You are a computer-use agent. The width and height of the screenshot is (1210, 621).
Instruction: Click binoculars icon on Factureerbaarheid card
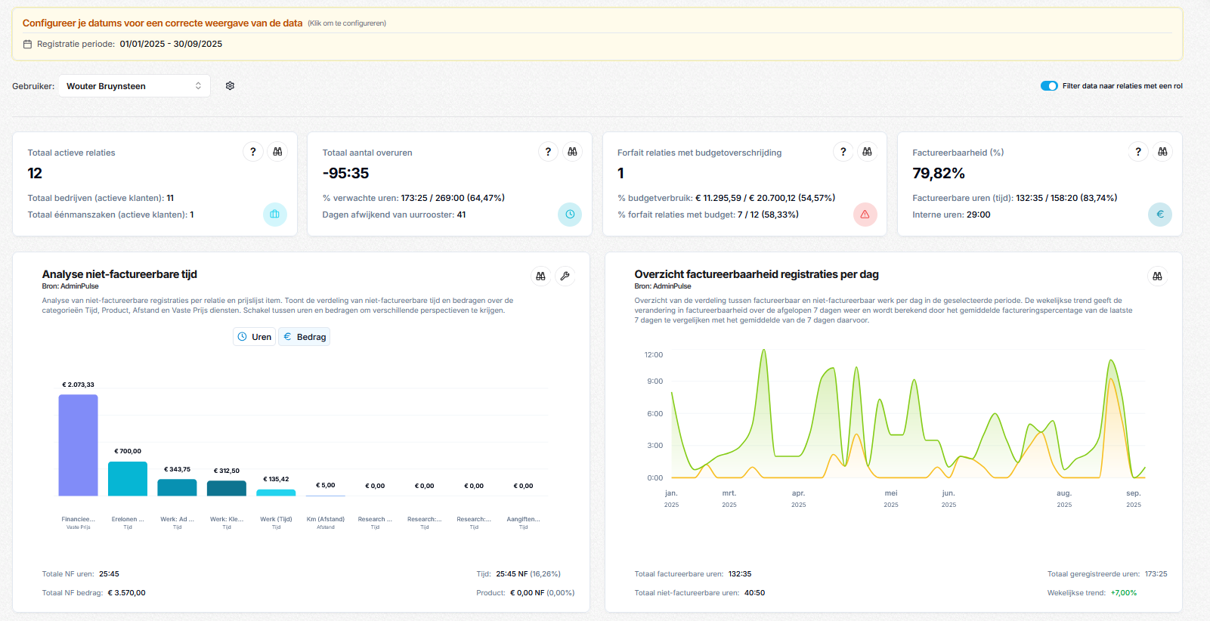pos(1162,152)
